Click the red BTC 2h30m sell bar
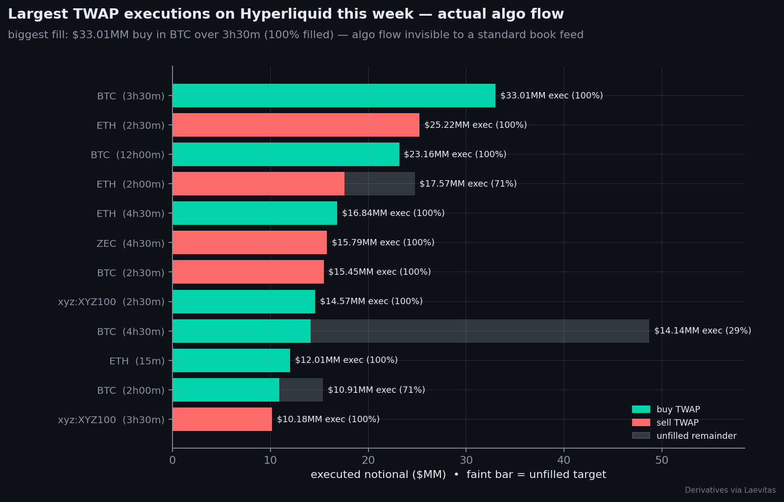784x502 pixels. [248, 272]
